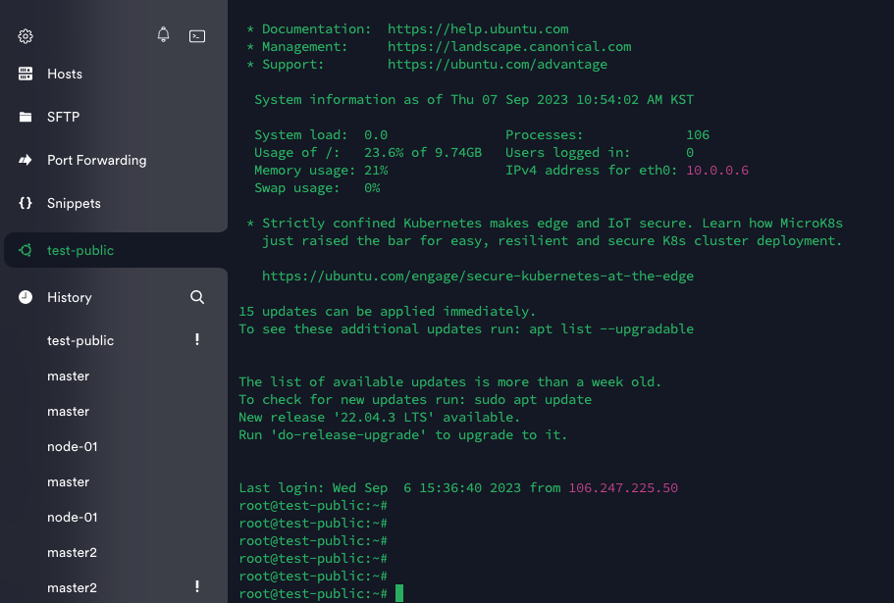Click the warning mark beside test-public in History
Screen dimensions: 894x603
197,340
